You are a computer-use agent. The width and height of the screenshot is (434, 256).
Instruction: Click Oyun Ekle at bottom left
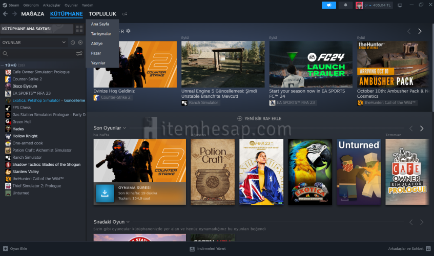(x=15, y=248)
